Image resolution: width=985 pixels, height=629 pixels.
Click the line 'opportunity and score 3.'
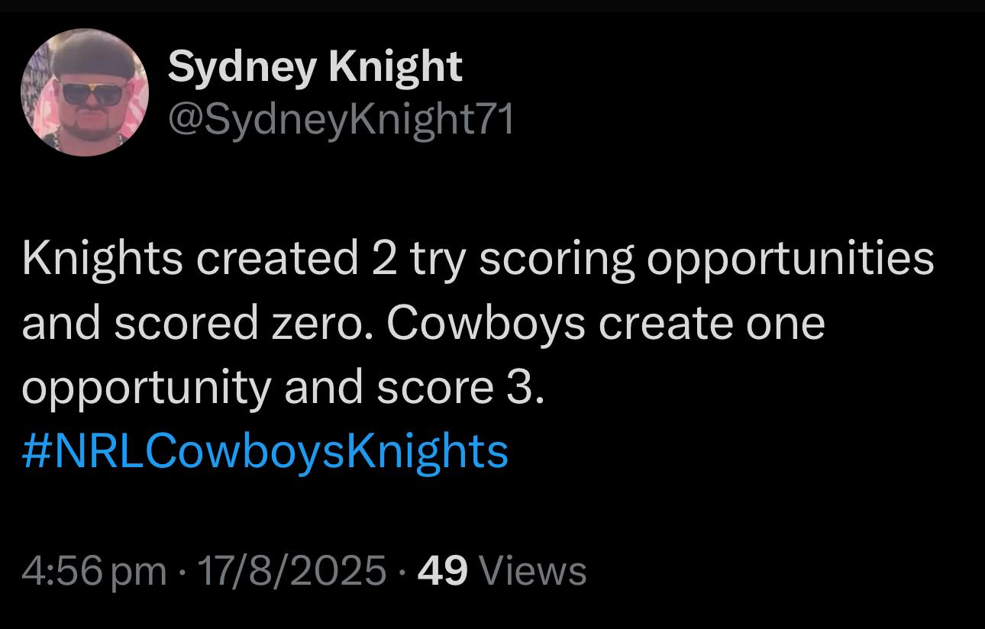click(x=283, y=389)
